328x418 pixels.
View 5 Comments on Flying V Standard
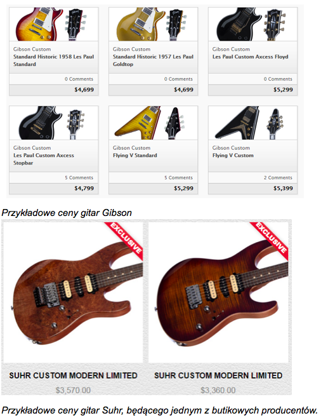click(179, 177)
